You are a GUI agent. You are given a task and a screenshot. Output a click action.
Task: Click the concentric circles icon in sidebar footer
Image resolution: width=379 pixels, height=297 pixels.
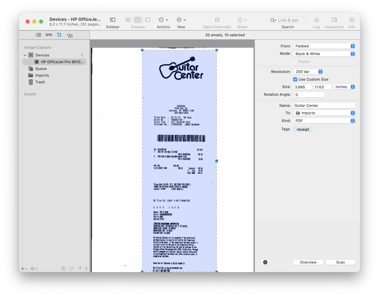click(x=63, y=269)
